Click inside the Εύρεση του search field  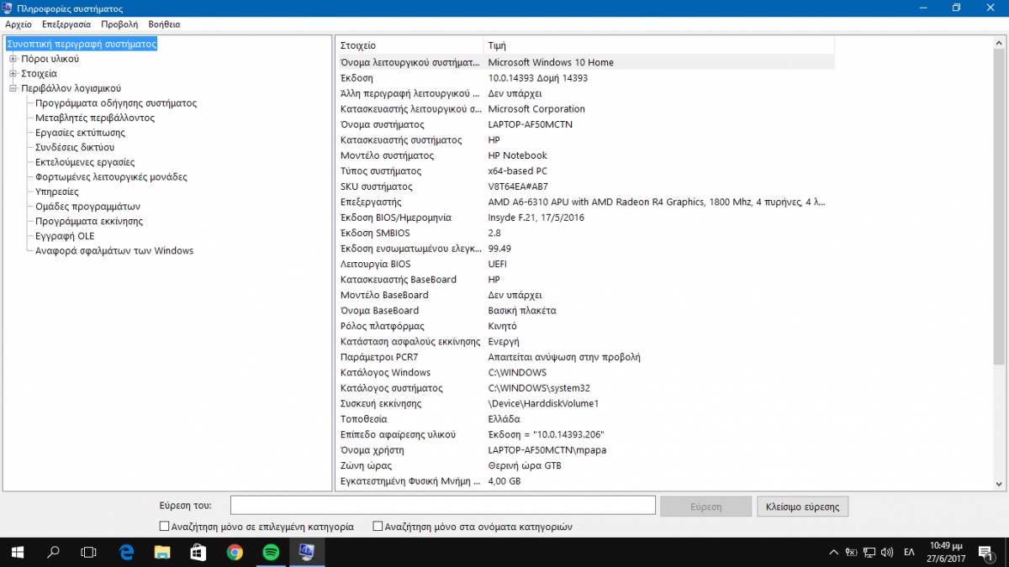443,505
